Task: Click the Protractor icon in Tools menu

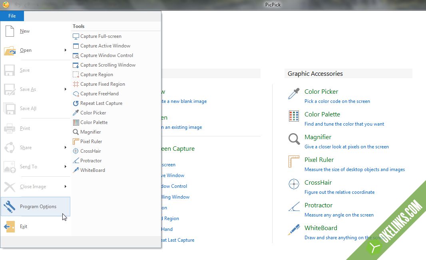Action: [76, 161]
